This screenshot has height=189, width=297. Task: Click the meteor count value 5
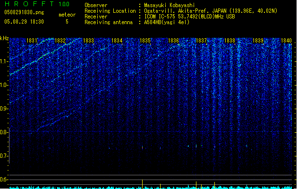coord(67,22)
